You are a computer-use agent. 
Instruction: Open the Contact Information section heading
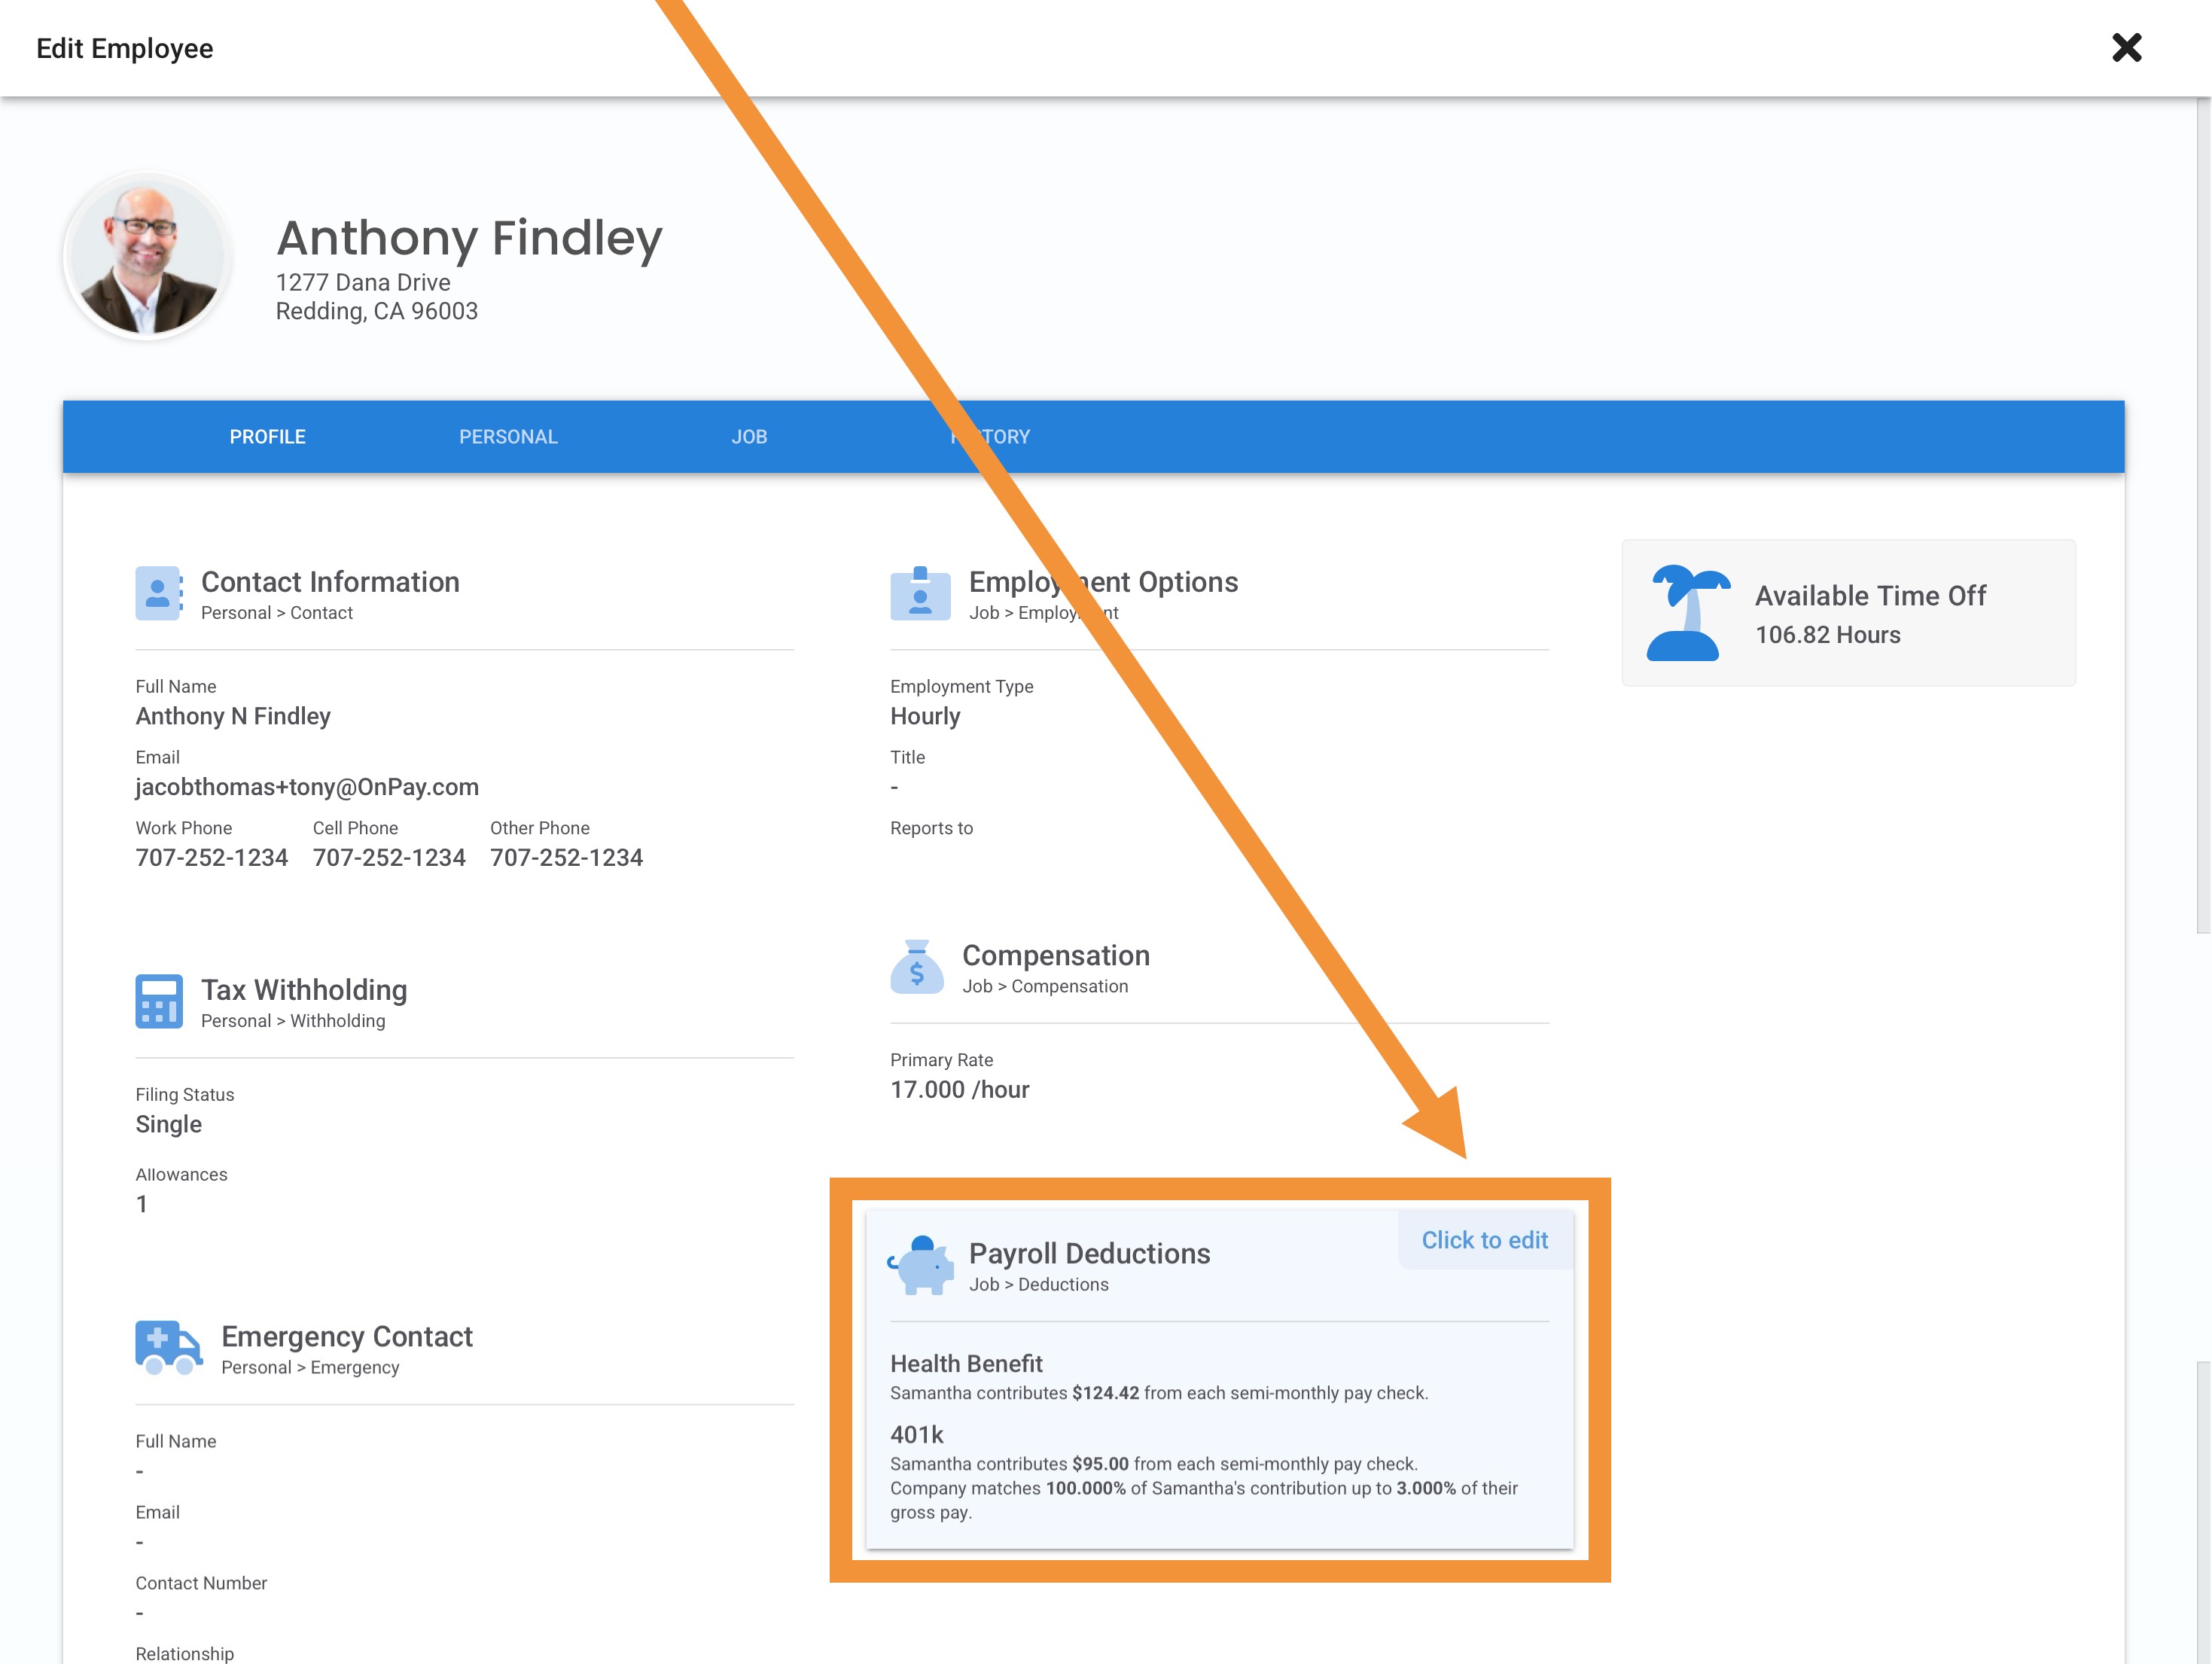tap(330, 582)
